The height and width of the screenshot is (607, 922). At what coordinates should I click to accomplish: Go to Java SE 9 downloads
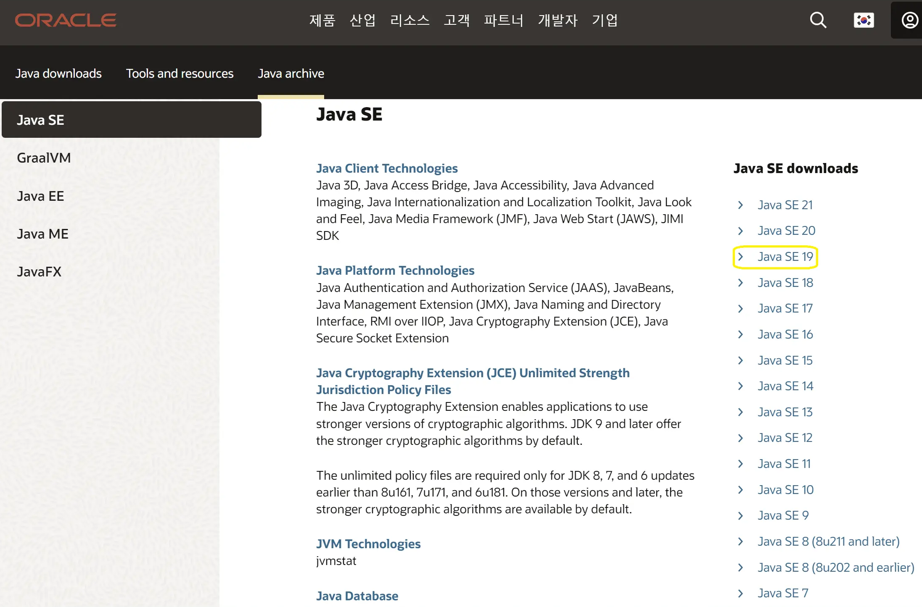point(783,515)
